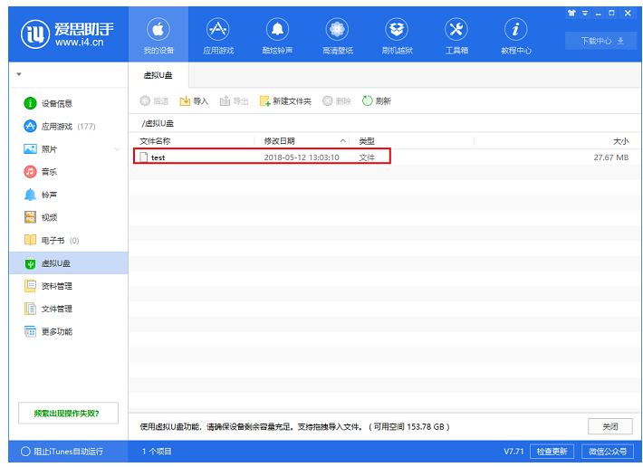The height and width of the screenshot is (467, 643).
Task: Select 应用游戏 (177) in the sidebar
Action: coord(69,126)
